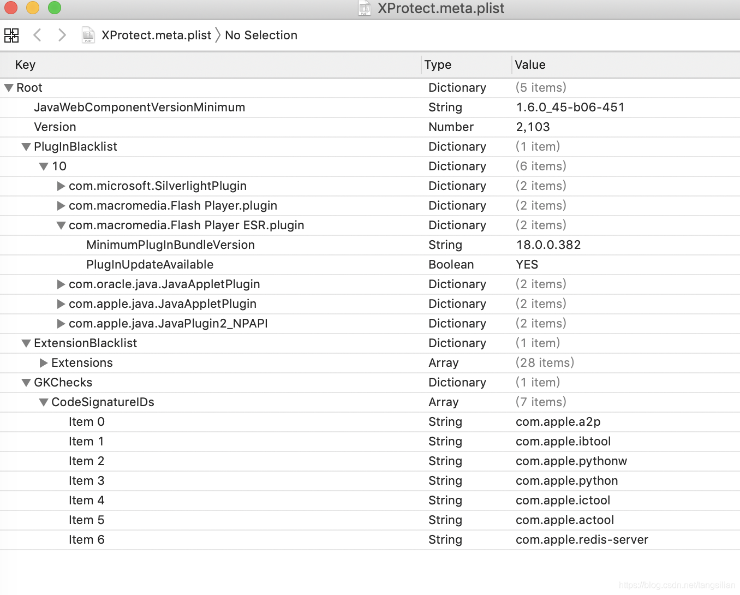Image resolution: width=740 pixels, height=595 pixels.
Task: Click value com.apple.a2p
Action: point(558,422)
